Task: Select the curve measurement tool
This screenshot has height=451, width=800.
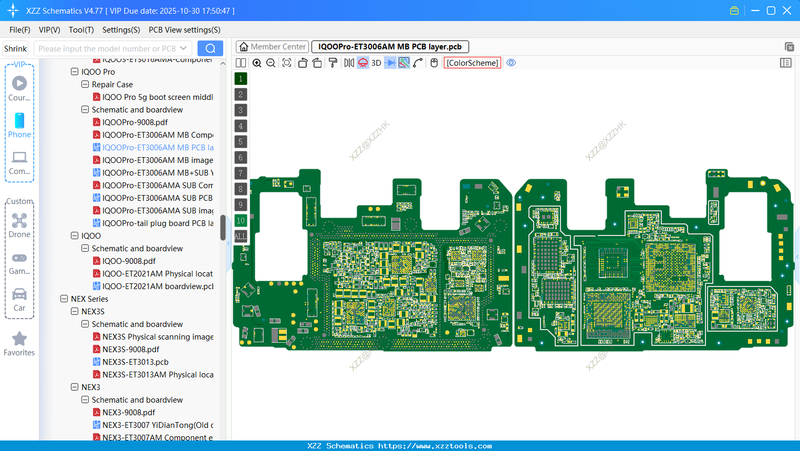Action: 417,63
